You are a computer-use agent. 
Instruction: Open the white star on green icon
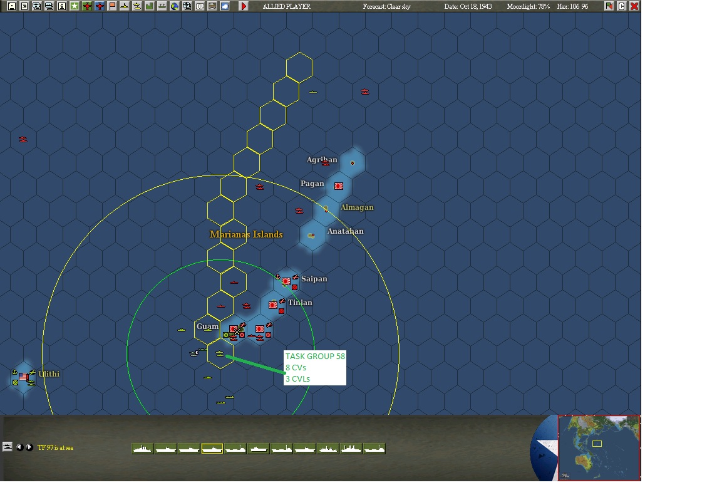[75, 6]
